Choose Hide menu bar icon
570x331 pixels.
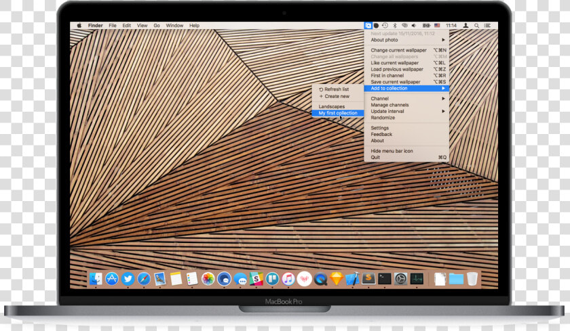tap(406, 151)
